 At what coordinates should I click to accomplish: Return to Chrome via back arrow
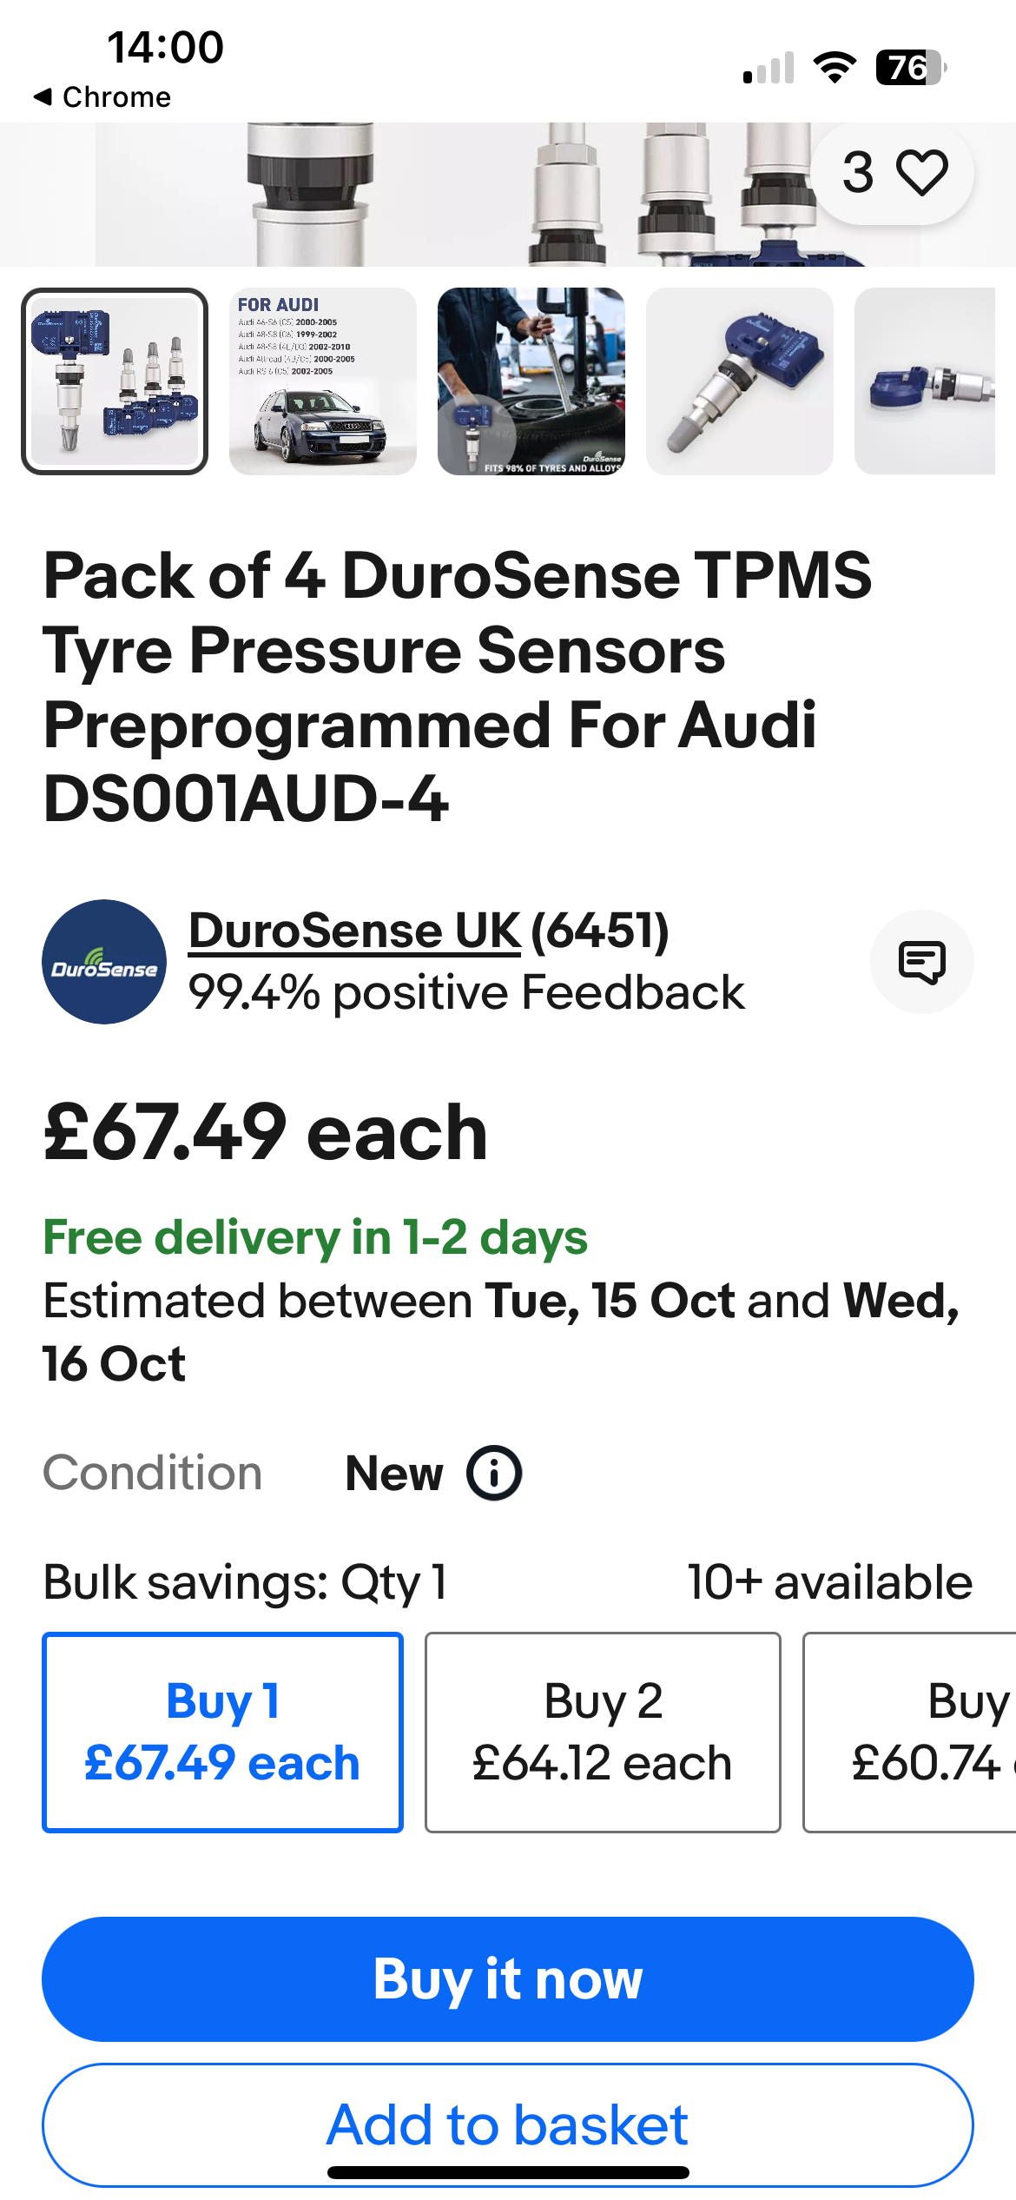coord(102,96)
